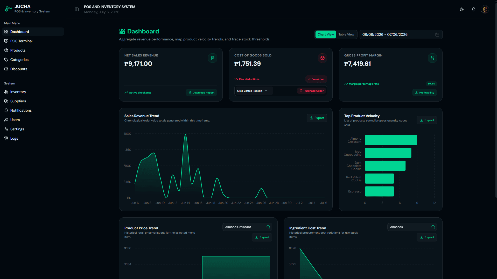Click the POS Terminal monitor icon
Screen dimensions: 497x279
pyautogui.click(x=6, y=41)
